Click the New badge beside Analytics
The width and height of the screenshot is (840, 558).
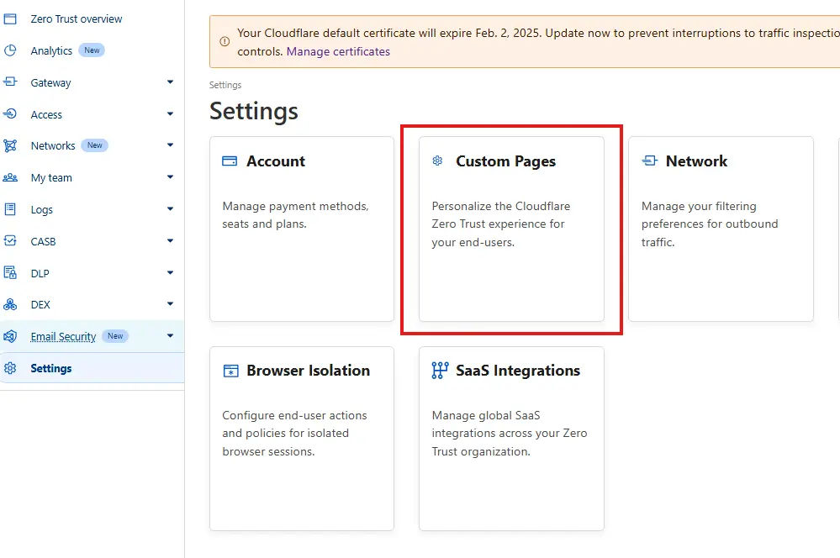[92, 50]
